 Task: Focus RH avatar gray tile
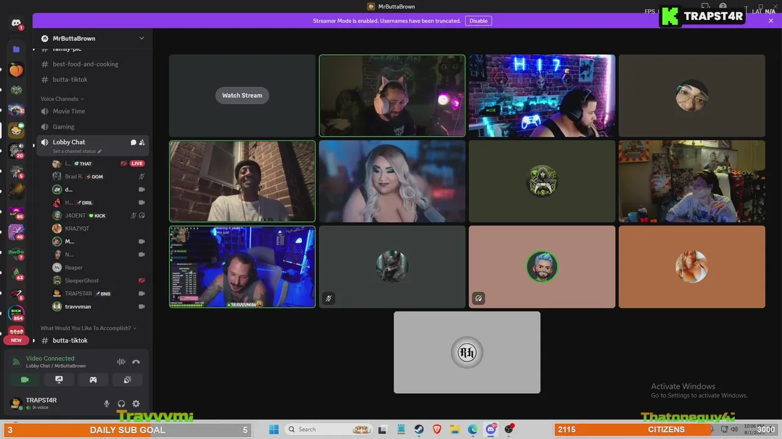tap(467, 352)
